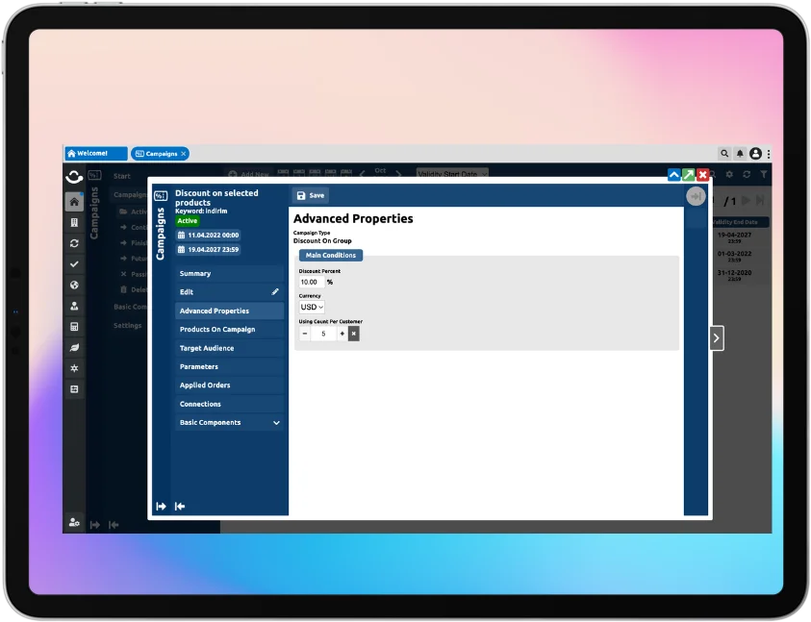Clear the Using Count Per Customer value
811x622 pixels.
354,334
